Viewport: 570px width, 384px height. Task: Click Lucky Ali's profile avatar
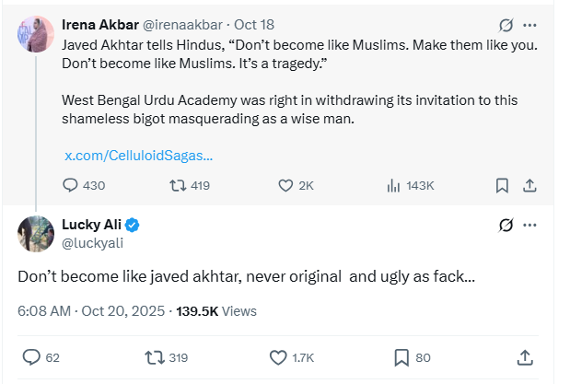[x=35, y=233]
